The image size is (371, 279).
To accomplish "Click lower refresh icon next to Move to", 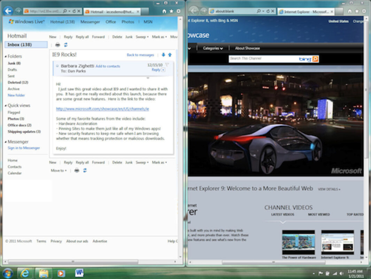I will 85,170.
